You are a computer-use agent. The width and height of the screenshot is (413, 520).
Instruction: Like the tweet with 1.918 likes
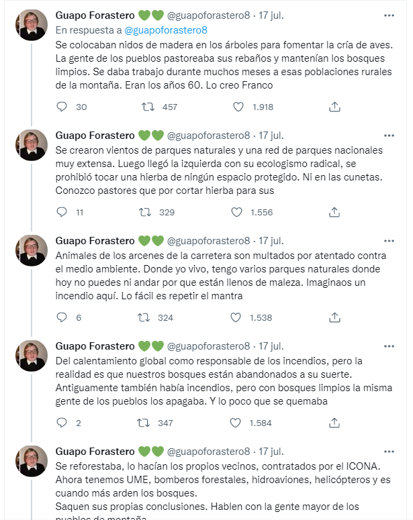click(238, 107)
